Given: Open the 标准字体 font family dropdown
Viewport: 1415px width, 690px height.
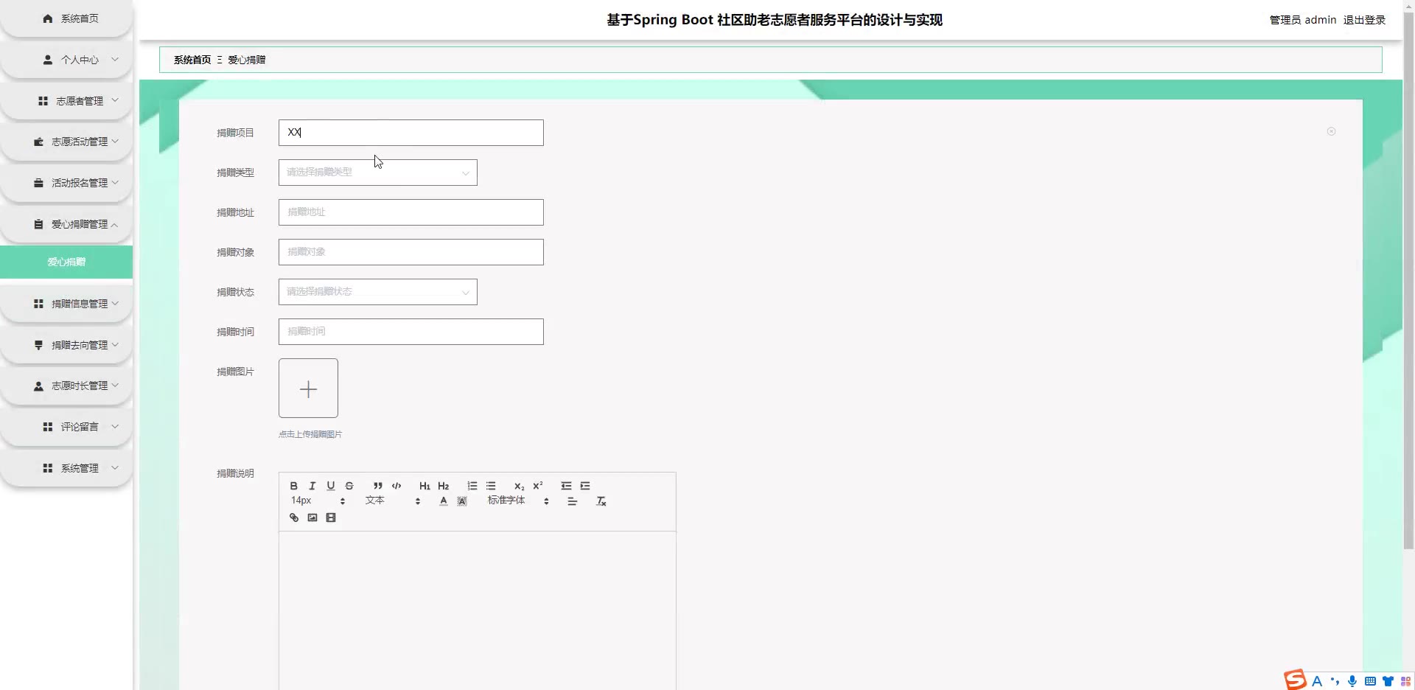Looking at the screenshot, I should [518, 501].
